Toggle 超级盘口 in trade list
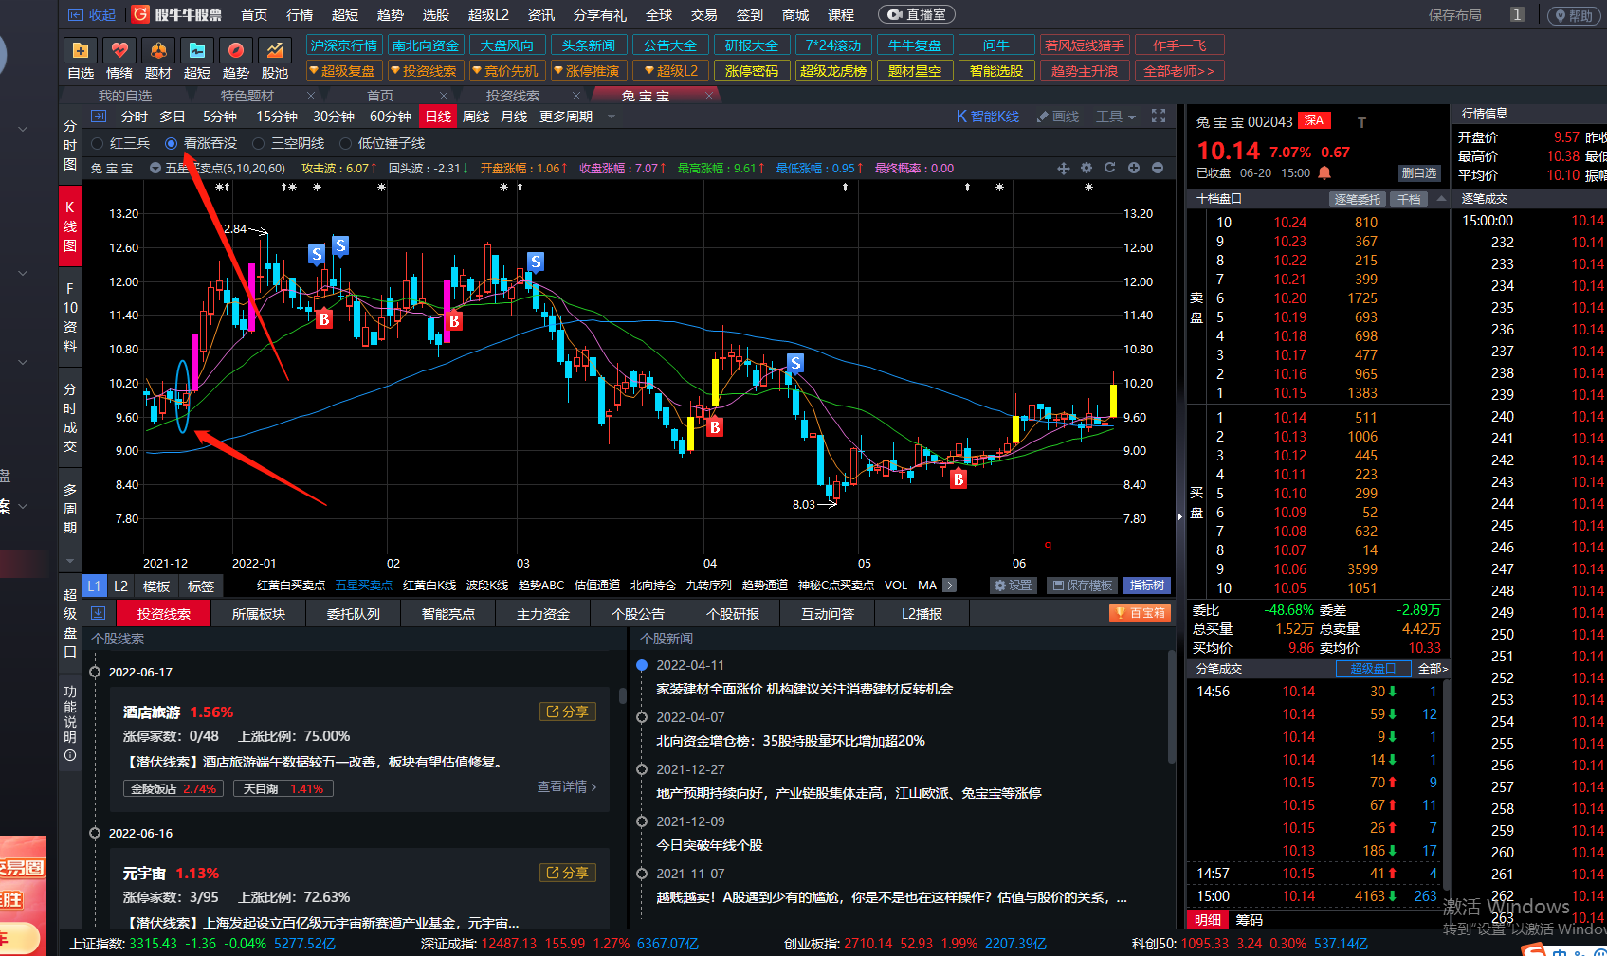 [1374, 669]
